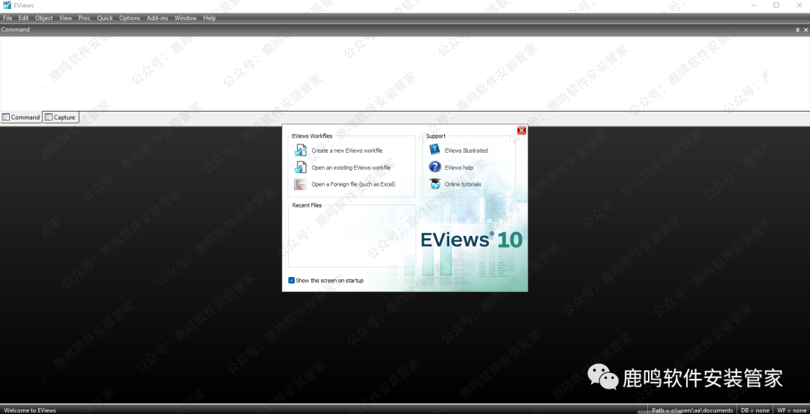Close the startup dialog with the red X
810x414 pixels.
coord(521,130)
